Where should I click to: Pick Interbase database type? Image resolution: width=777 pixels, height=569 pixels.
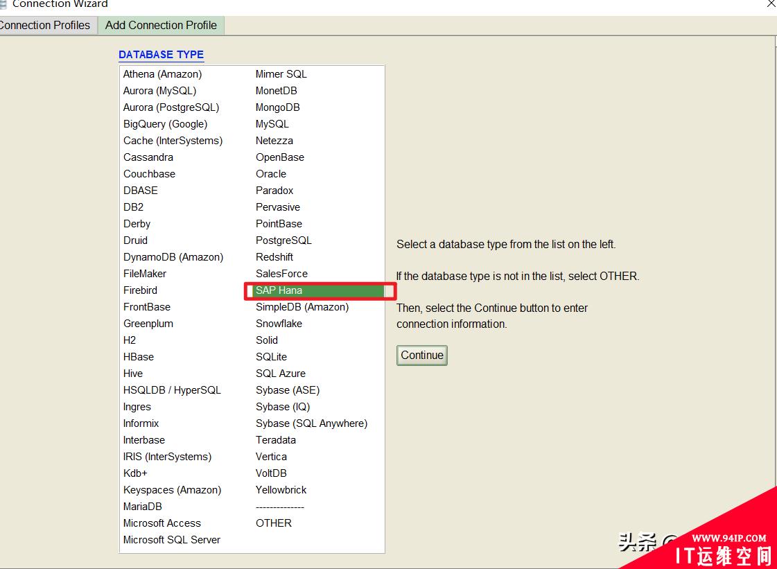click(143, 440)
